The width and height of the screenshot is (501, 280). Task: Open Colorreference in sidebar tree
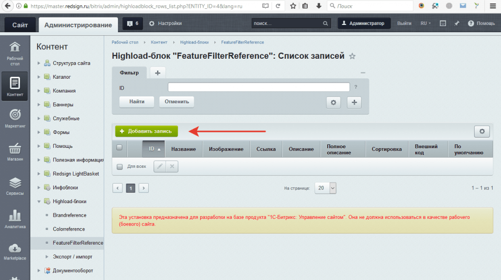[68, 229]
